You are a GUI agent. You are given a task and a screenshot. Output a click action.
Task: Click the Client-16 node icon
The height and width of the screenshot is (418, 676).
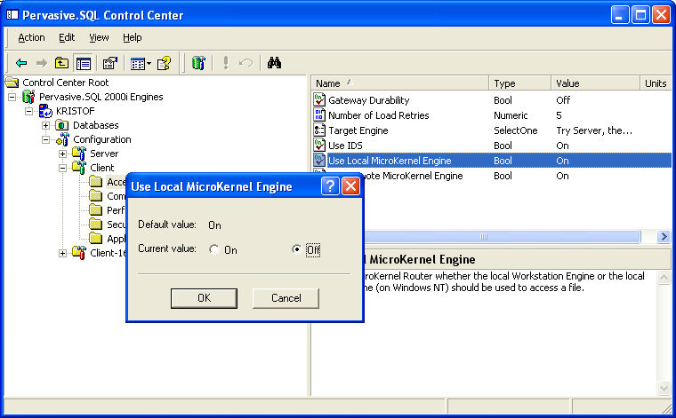(x=79, y=252)
